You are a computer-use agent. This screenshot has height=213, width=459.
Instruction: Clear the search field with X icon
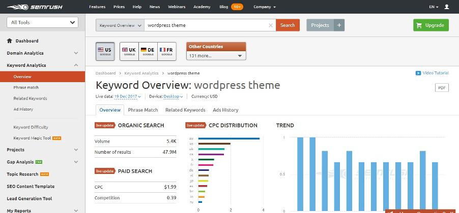pyautogui.click(x=271, y=25)
